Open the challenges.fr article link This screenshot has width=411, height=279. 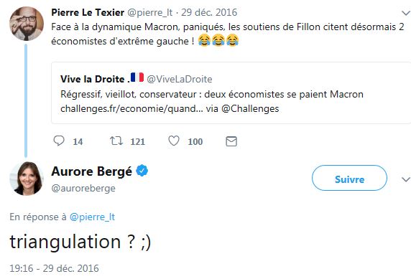coord(131,108)
